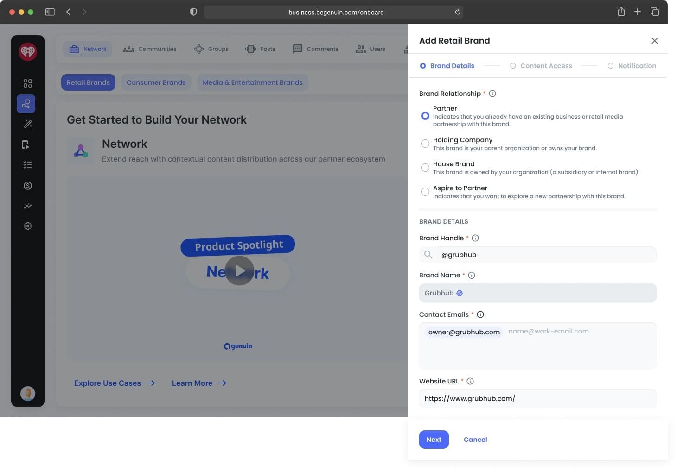Select the Retail Brands filter tab
This screenshot has width=677, height=471.
point(88,82)
